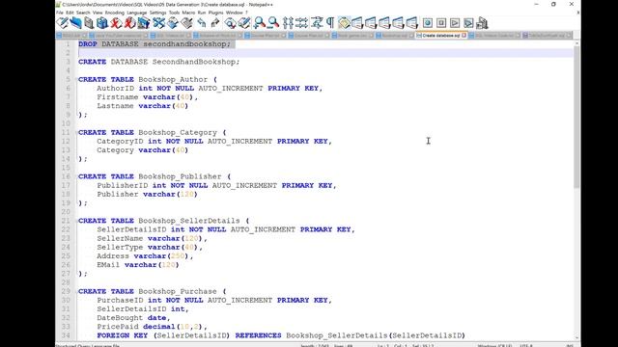Click the small document close X below window controls
This screenshot has height=347, width=618.
577,13
